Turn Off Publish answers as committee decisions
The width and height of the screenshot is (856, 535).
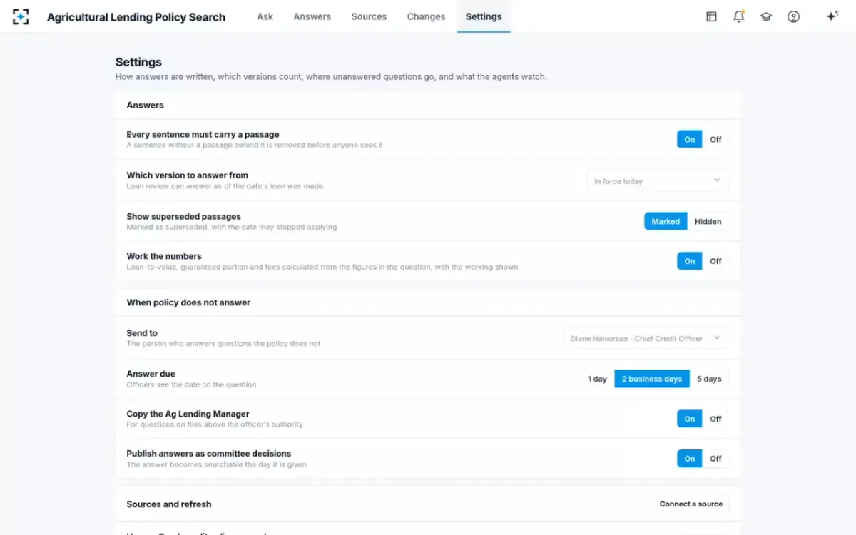click(715, 459)
